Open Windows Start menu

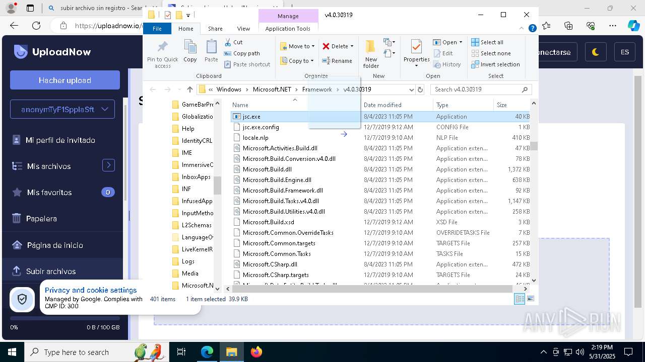tap(12, 352)
